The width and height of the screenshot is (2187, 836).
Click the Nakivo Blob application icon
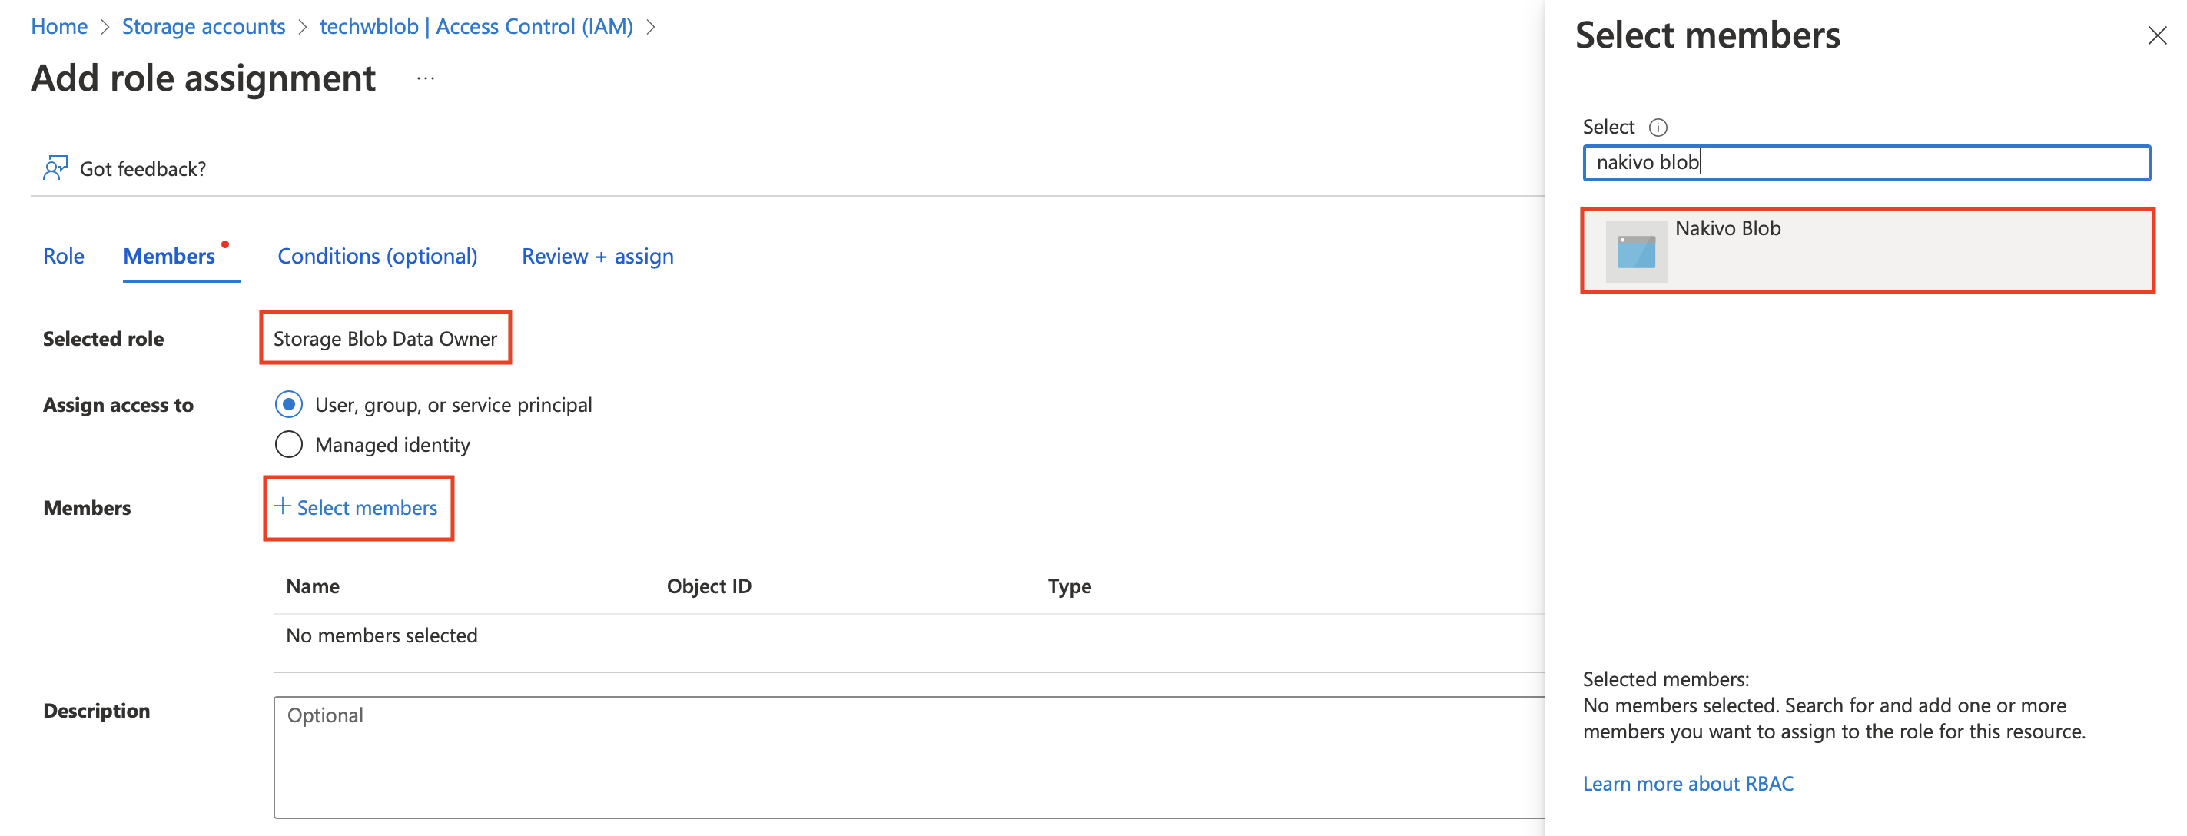coord(1635,252)
